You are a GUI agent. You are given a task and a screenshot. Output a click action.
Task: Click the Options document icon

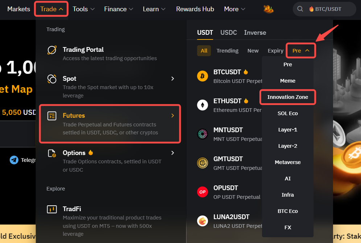(52, 153)
